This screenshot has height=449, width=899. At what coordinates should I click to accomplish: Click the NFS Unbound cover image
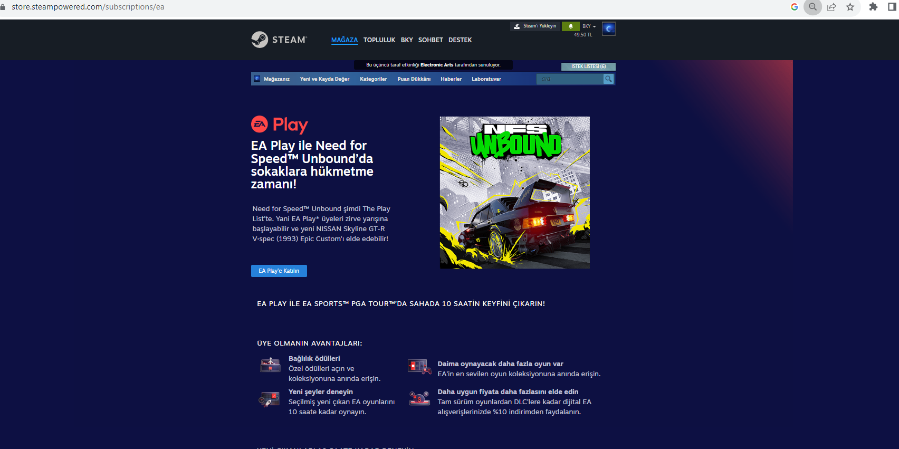coord(515,193)
